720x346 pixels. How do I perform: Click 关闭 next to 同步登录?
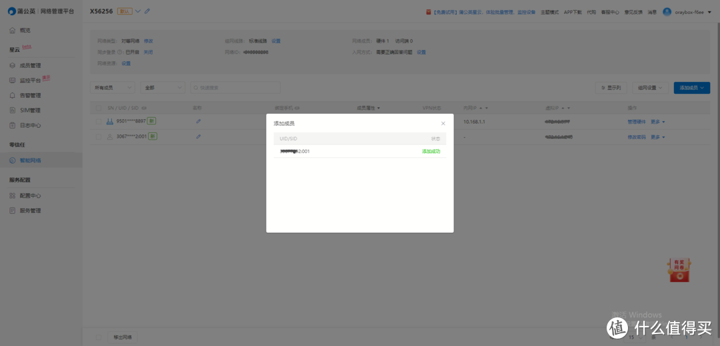click(148, 53)
